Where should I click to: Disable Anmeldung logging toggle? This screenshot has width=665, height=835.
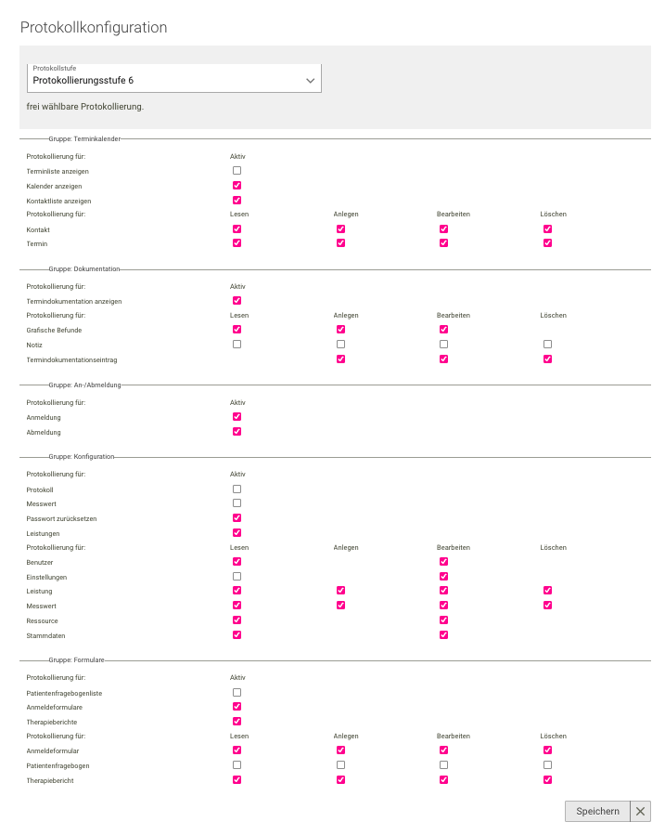(x=237, y=416)
